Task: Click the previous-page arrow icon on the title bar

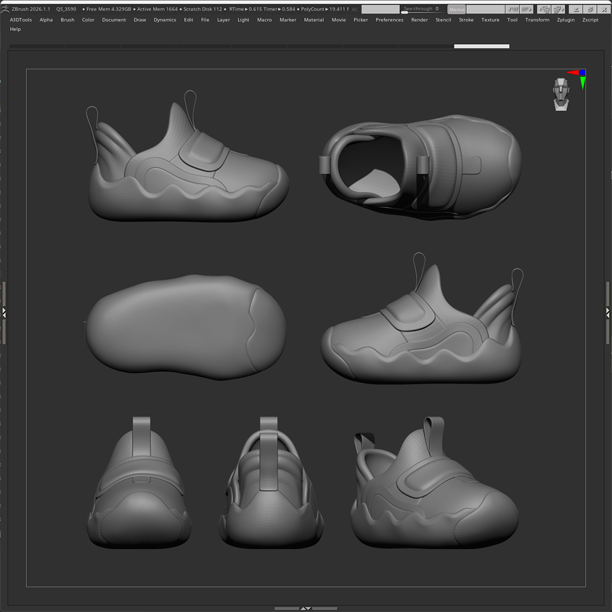Action: tap(514, 9)
